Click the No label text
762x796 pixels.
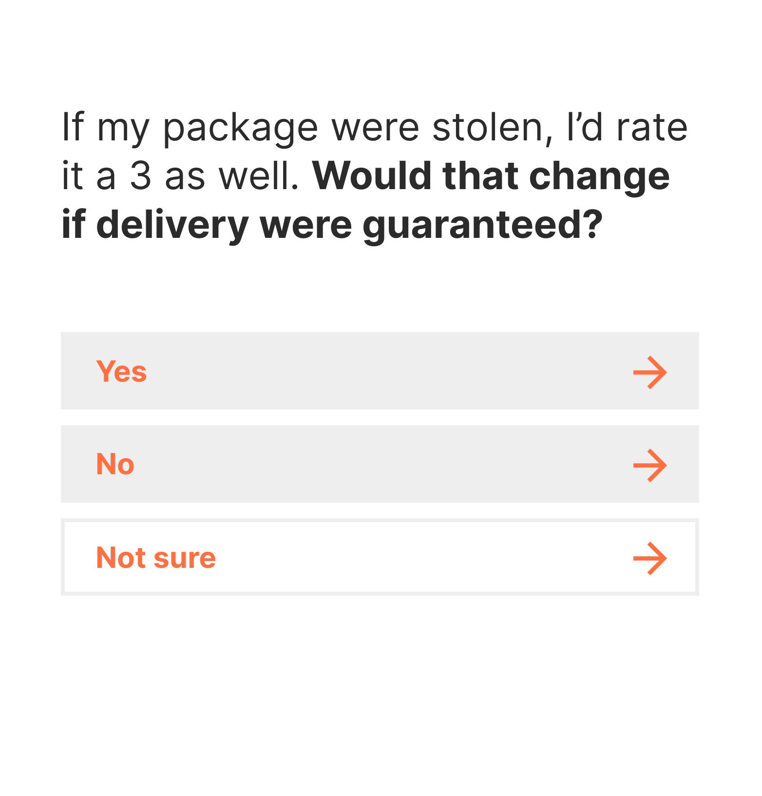(x=114, y=465)
